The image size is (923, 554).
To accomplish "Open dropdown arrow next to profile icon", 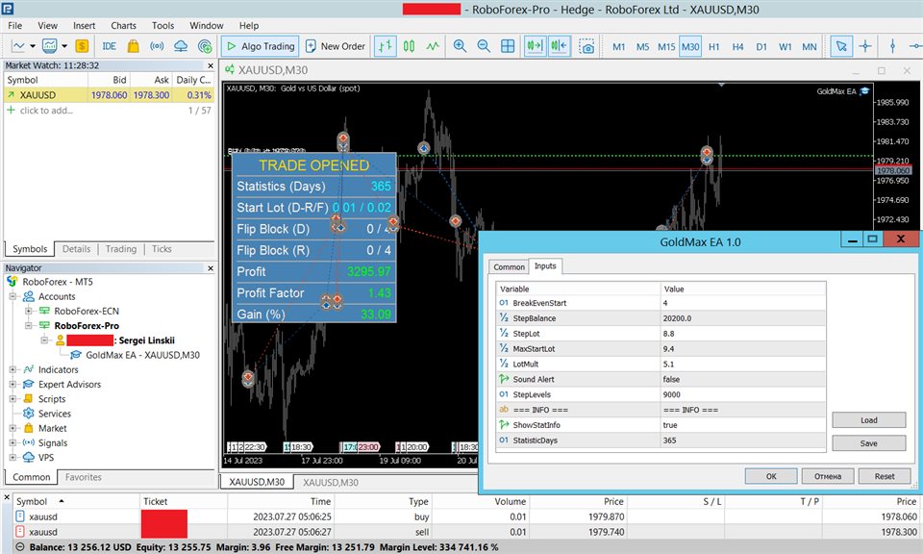I will [x=64, y=46].
